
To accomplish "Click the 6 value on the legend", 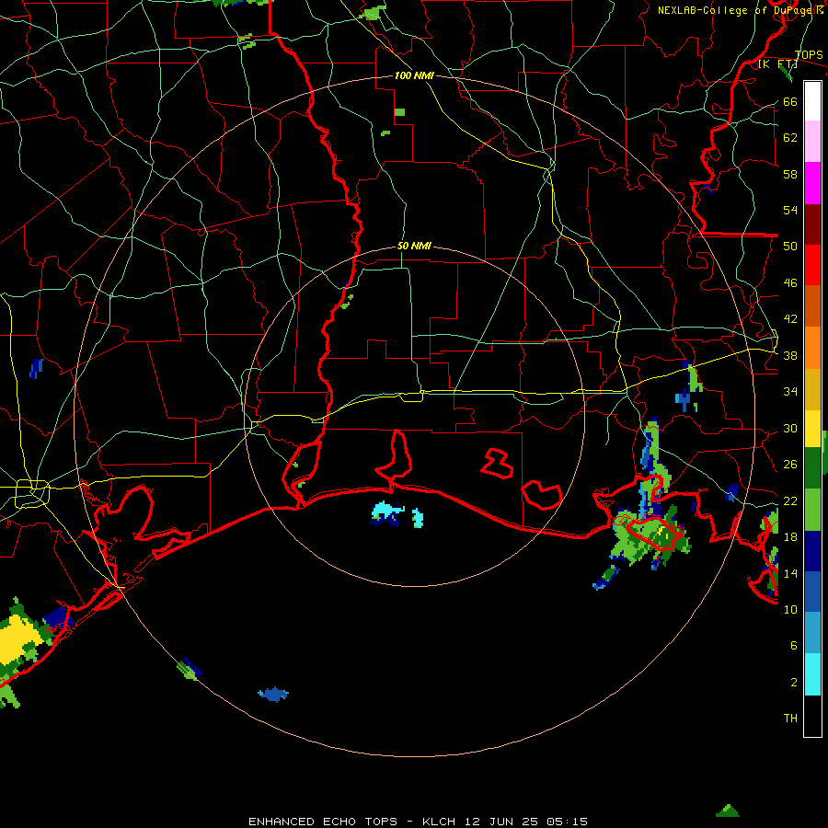I will (793, 646).
